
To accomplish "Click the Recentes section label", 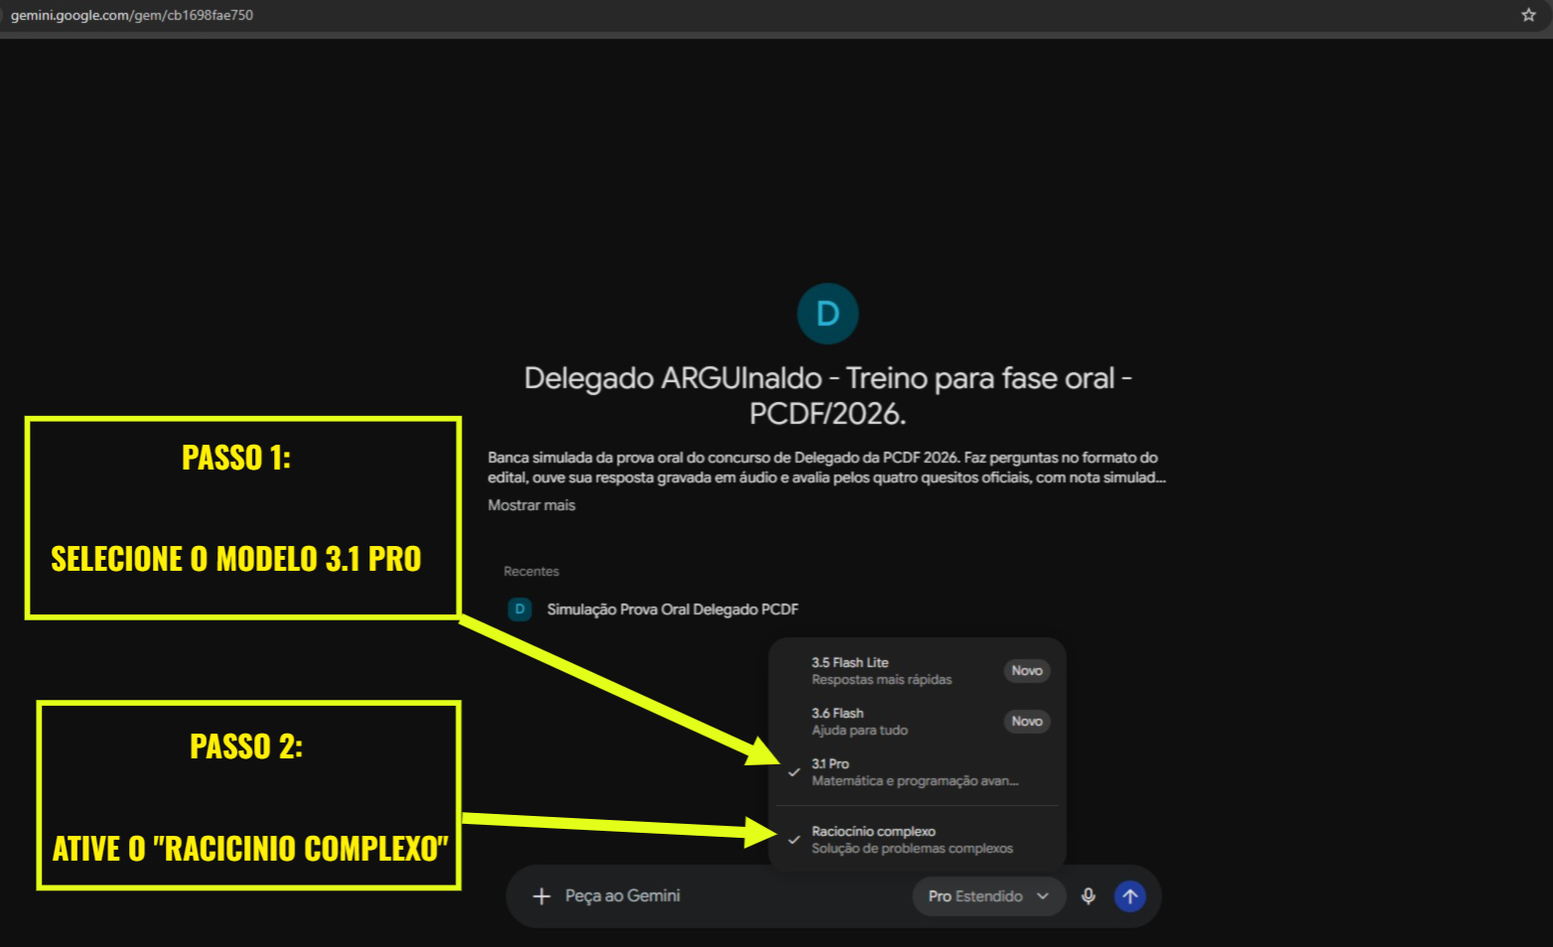I will click(x=531, y=572).
